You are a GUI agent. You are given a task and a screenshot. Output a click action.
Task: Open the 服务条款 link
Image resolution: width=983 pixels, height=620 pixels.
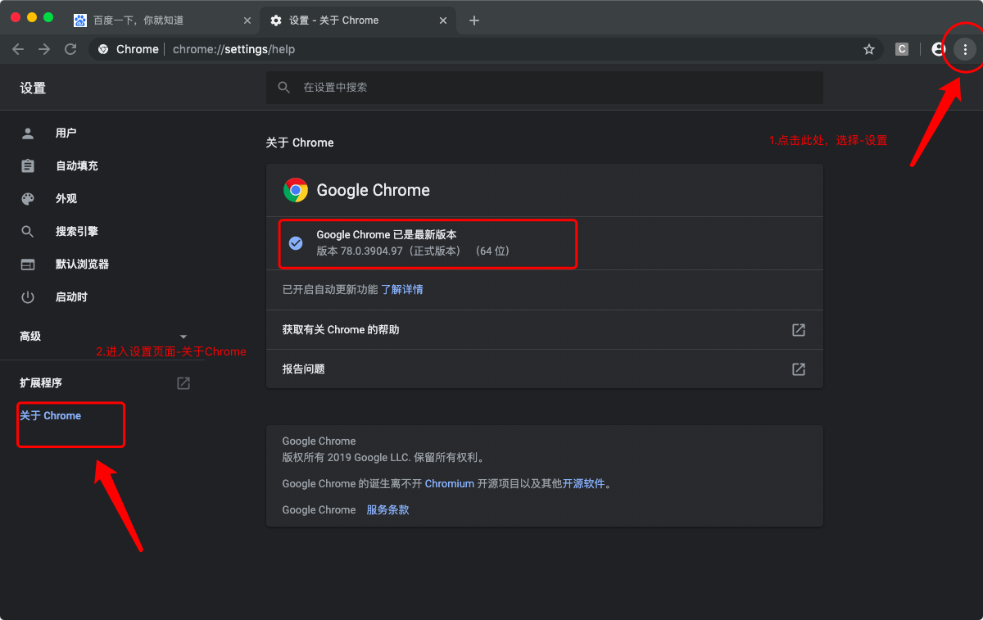pyautogui.click(x=387, y=509)
